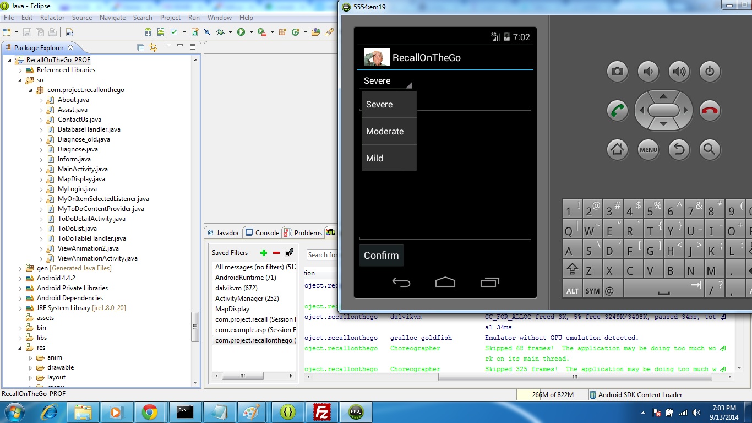Image resolution: width=752 pixels, height=423 pixels.
Task: Expand the Android Private Libraries node
Action: coord(20,289)
